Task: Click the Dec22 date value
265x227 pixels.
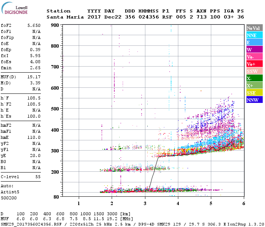Action: 113,17
